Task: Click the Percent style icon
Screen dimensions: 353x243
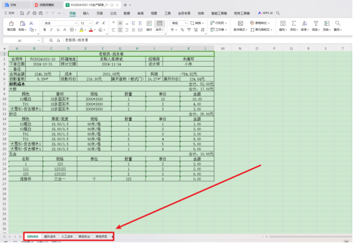Action: pos(182,30)
